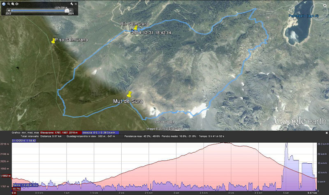Click the 1852 m elevation cursor value

click(x=6, y=176)
